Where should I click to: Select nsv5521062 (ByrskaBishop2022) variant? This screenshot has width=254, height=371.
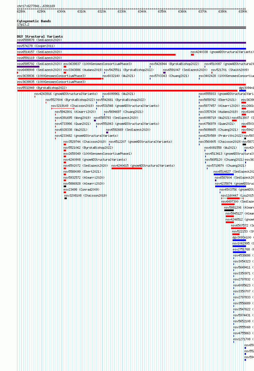tap(88, 148)
